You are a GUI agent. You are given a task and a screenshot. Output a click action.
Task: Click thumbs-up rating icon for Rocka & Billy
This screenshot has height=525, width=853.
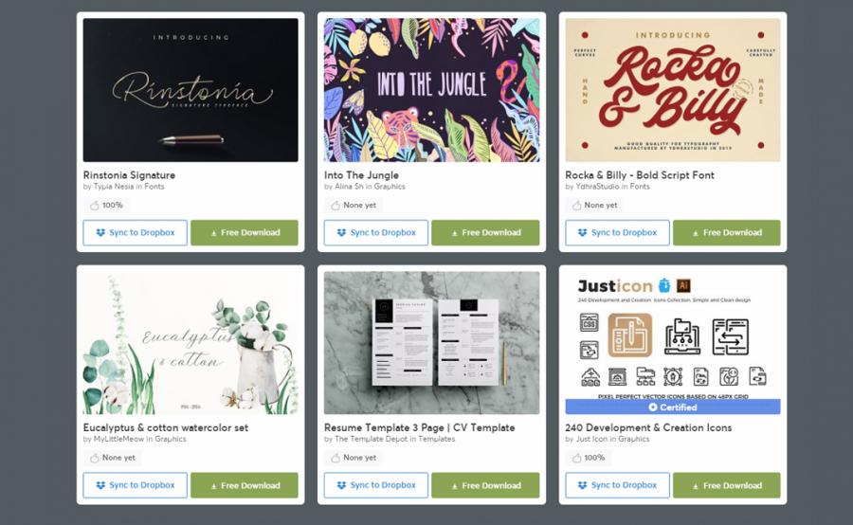tap(576, 205)
